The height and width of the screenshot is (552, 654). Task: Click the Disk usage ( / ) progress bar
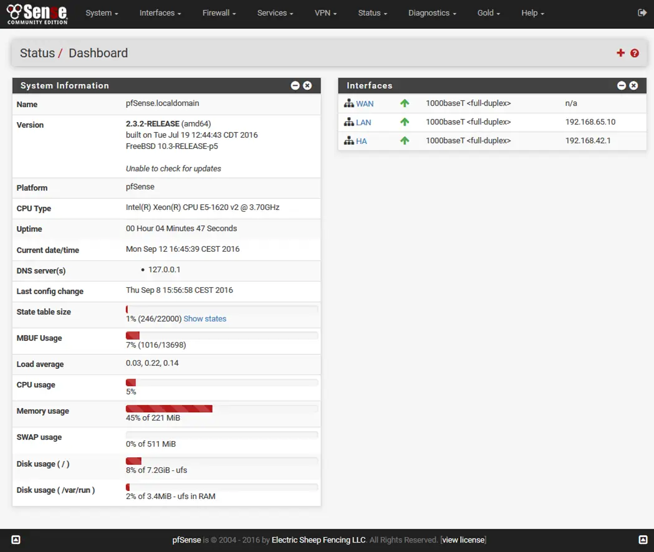pyautogui.click(x=222, y=460)
